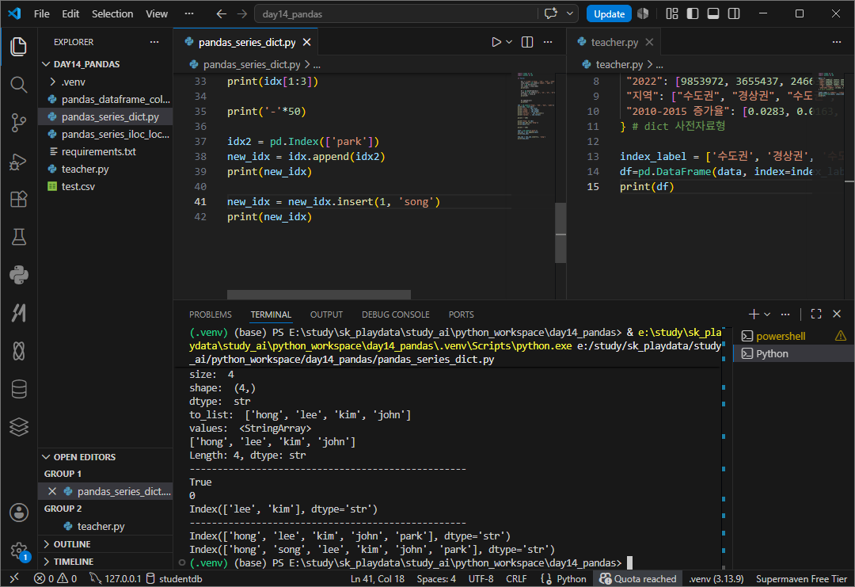
Task: Open the Run and Debug view
Action: coord(18,162)
